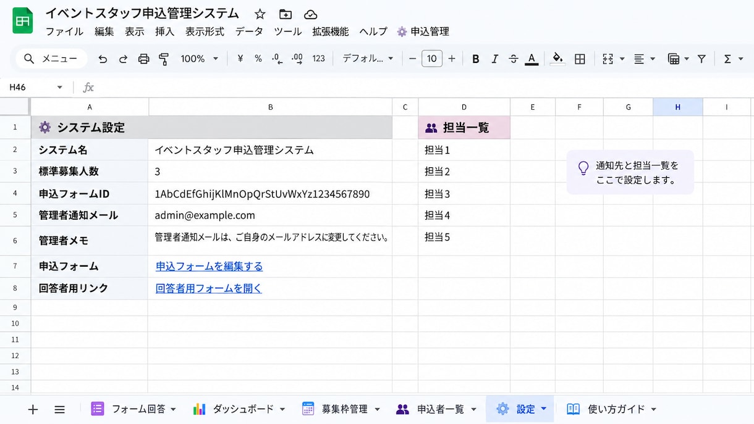Redo the last action

[123, 59]
